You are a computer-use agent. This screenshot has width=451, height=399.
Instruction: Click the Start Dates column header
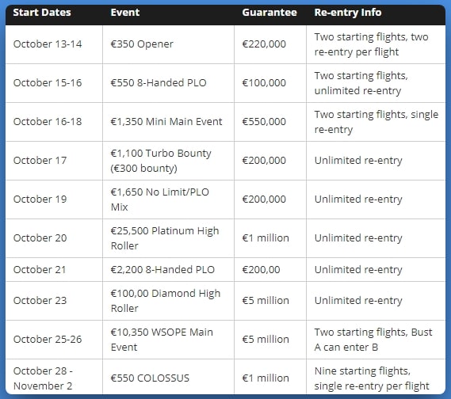click(42, 13)
